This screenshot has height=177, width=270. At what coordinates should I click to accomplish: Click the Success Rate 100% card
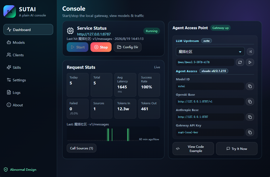[149, 85]
